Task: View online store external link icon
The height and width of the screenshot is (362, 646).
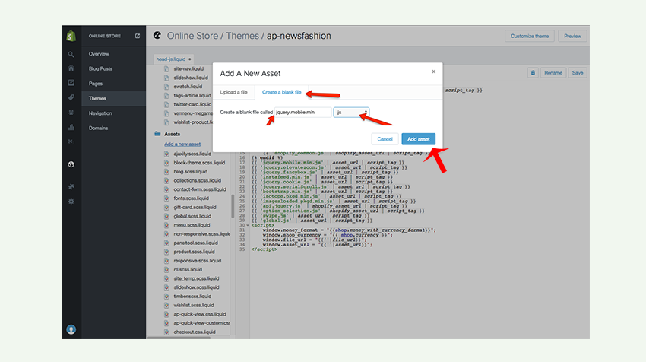Action: tap(138, 36)
